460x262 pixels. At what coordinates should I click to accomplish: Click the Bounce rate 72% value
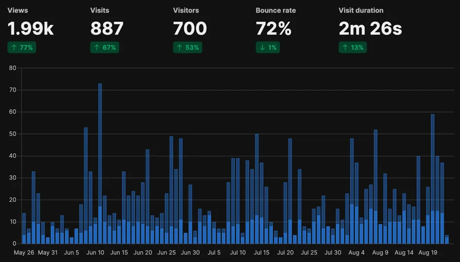(x=273, y=29)
